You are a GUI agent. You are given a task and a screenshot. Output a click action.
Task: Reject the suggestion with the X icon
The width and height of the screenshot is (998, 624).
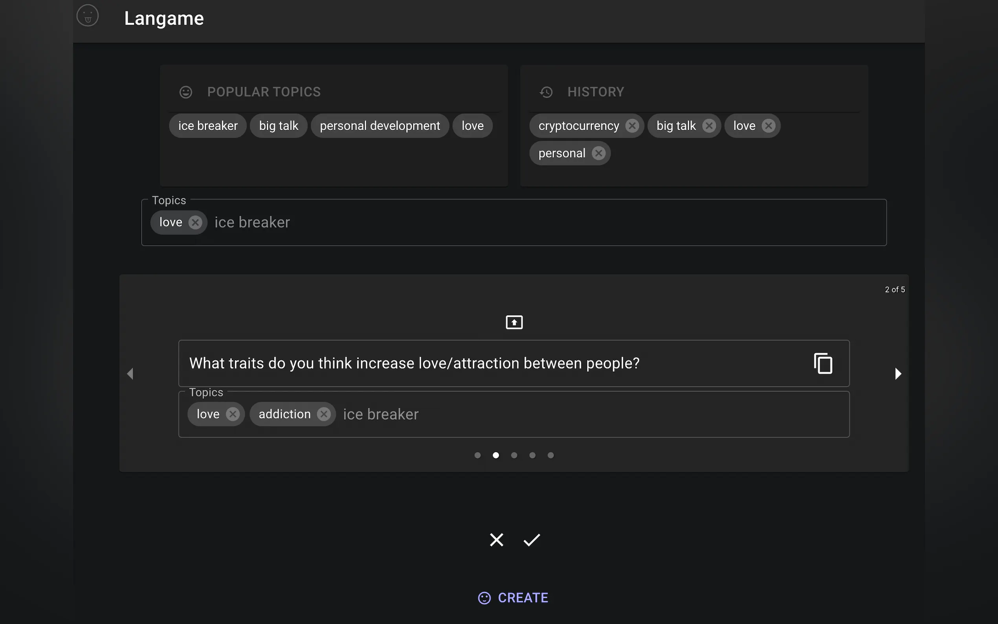pos(496,540)
